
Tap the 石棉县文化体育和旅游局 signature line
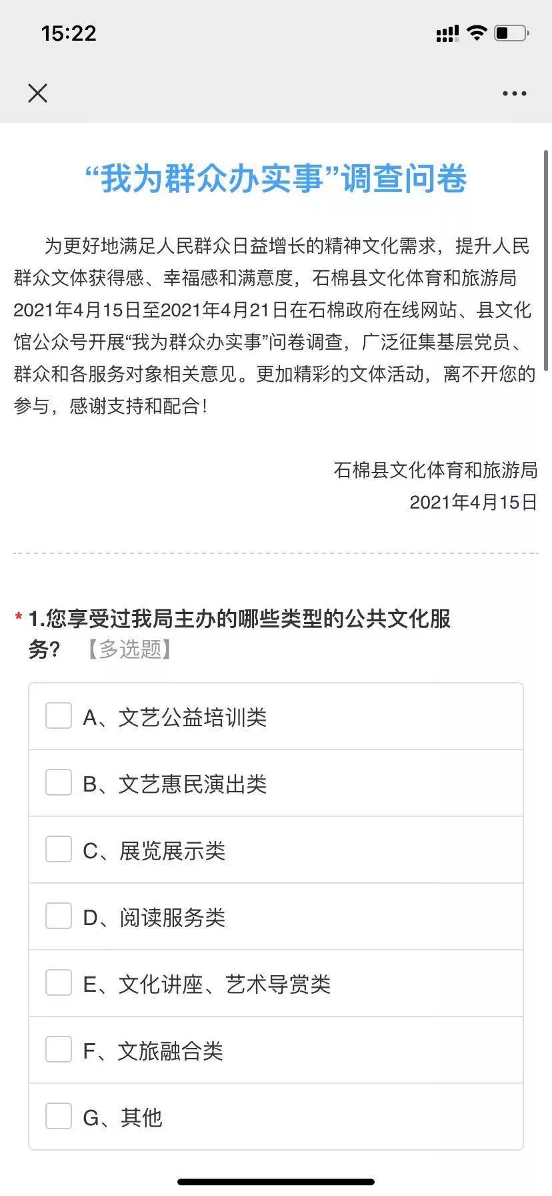(436, 470)
